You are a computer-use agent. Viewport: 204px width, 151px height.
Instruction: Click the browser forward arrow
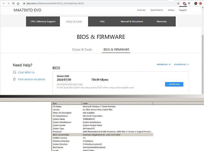tap(9, 4)
